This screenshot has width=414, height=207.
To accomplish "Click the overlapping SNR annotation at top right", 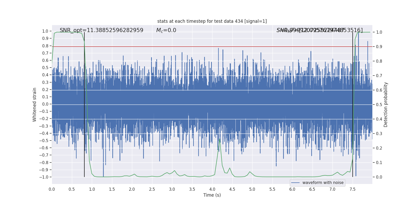I will click(319, 30).
